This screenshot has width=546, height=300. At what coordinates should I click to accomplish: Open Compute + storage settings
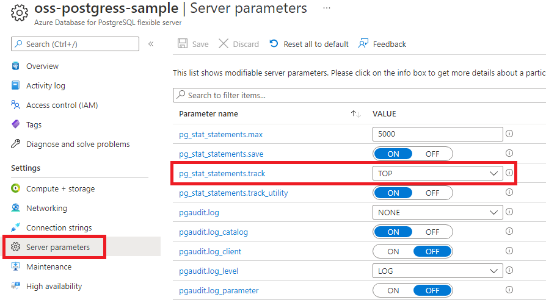pos(60,189)
